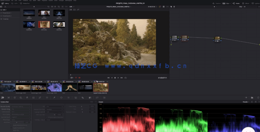
Task: Enable the viewer split screen icon
Action: pos(74,10)
